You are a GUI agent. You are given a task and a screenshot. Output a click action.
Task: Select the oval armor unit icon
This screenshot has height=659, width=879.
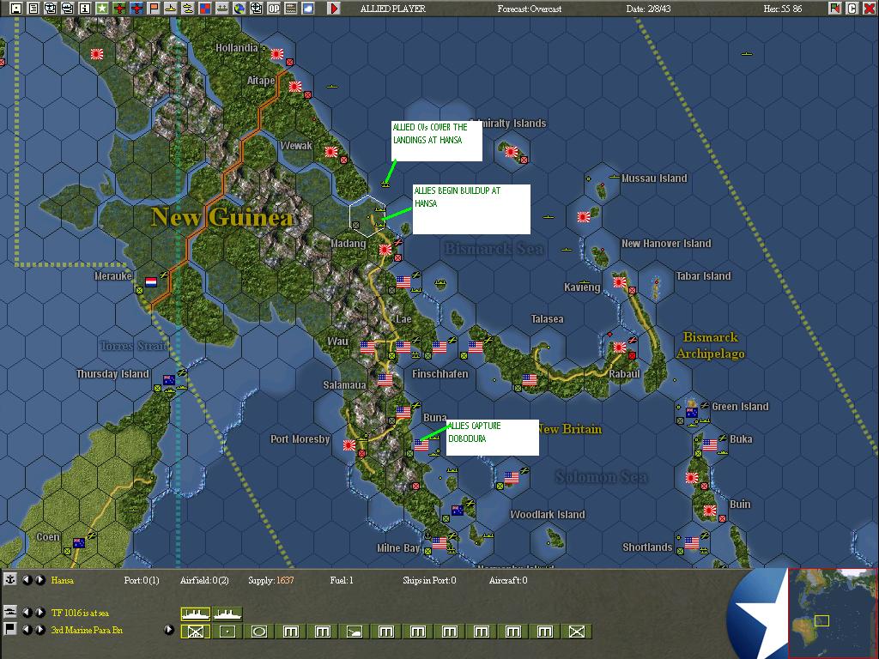click(259, 632)
